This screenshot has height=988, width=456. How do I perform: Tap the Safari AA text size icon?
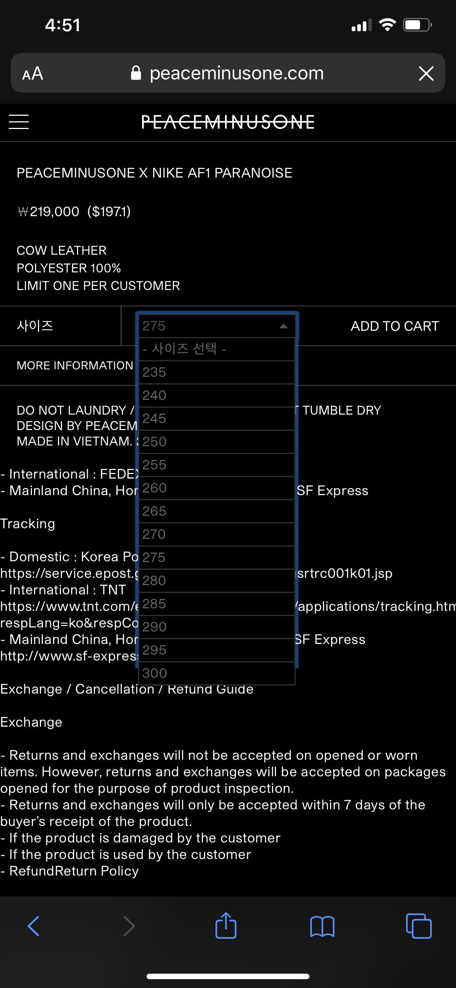pyautogui.click(x=33, y=73)
